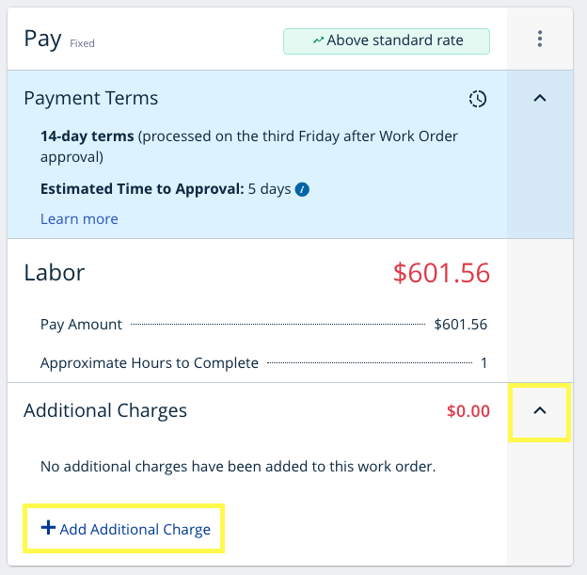
Task: Click the Add Additional Charge button text
Action: tap(135, 529)
